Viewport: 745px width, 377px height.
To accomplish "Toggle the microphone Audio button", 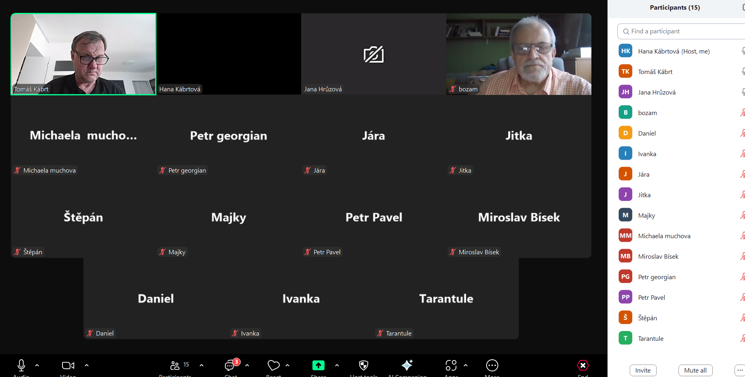I will click(x=21, y=365).
